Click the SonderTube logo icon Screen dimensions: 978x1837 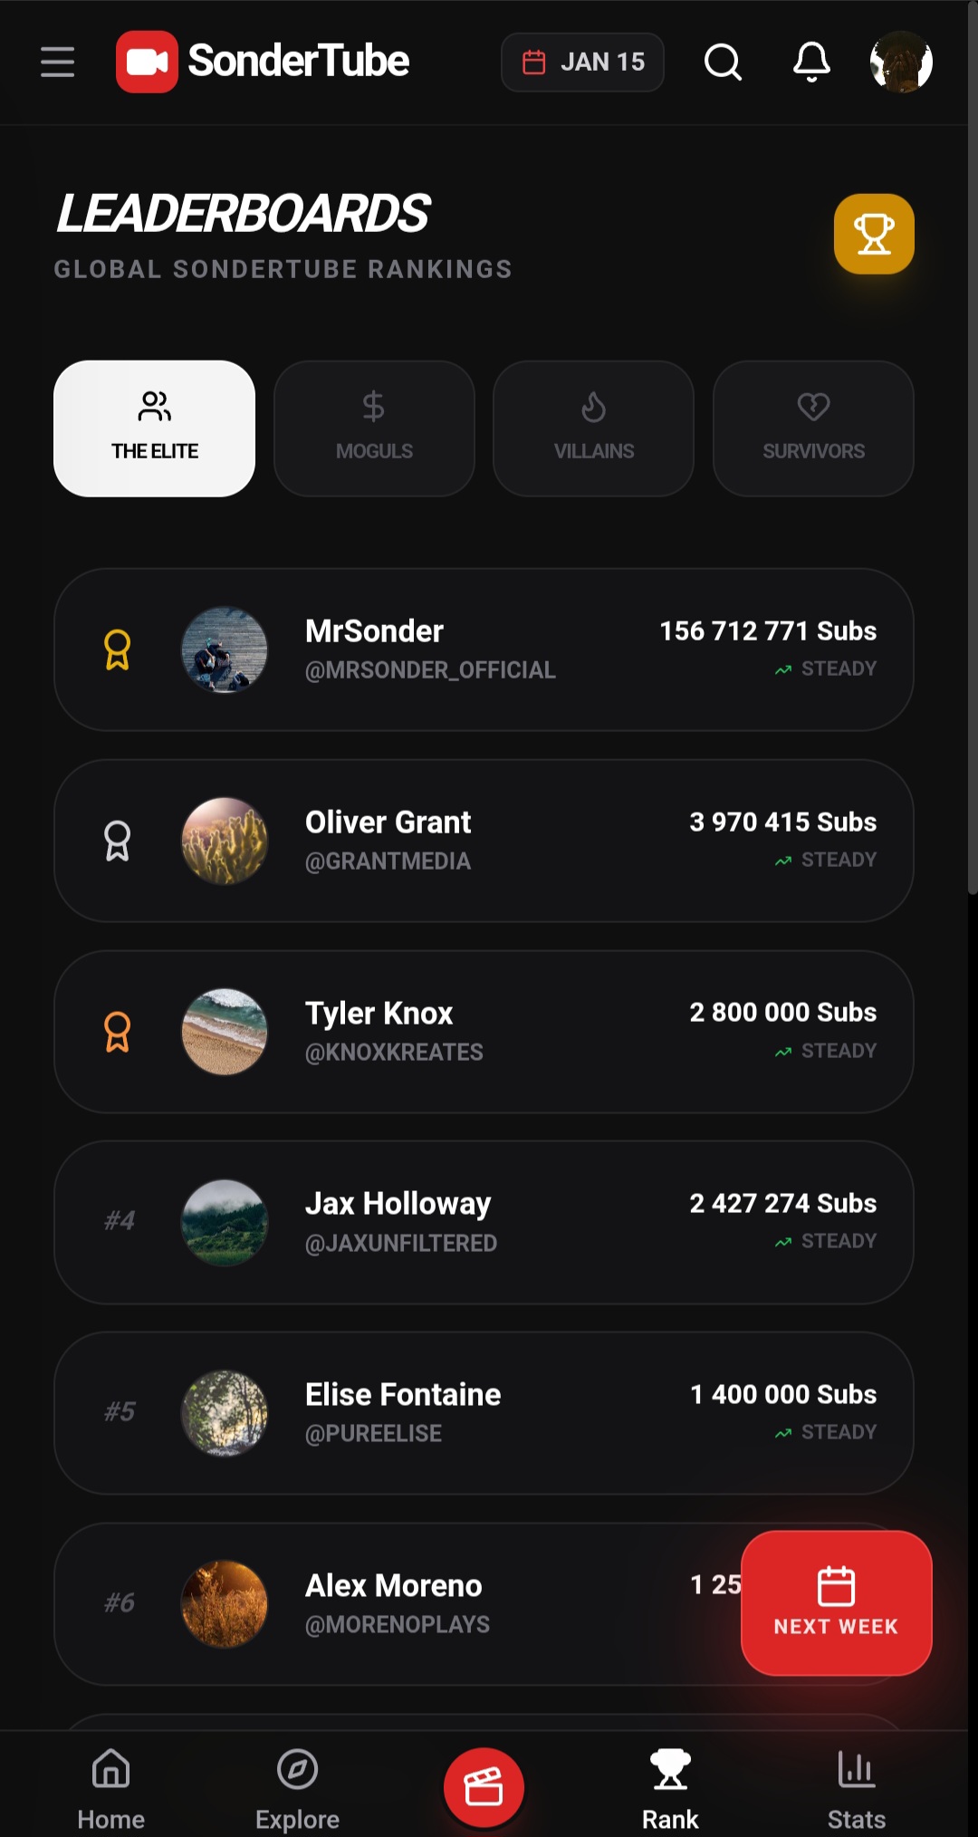point(147,63)
